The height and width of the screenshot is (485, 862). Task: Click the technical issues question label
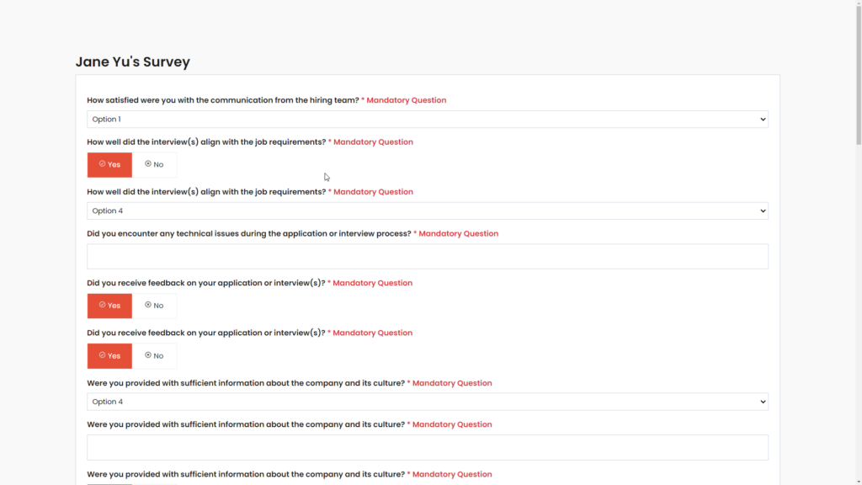point(249,233)
